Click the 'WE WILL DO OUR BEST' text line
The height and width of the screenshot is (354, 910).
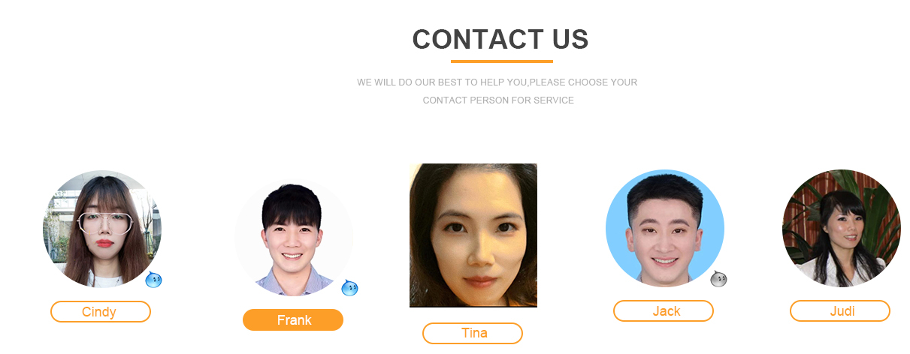tap(497, 82)
